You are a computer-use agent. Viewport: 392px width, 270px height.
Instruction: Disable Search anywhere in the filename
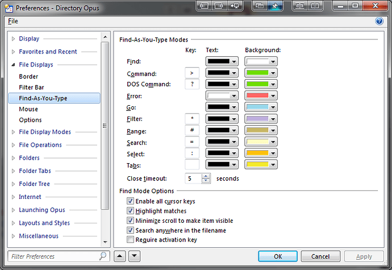coord(130,230)
